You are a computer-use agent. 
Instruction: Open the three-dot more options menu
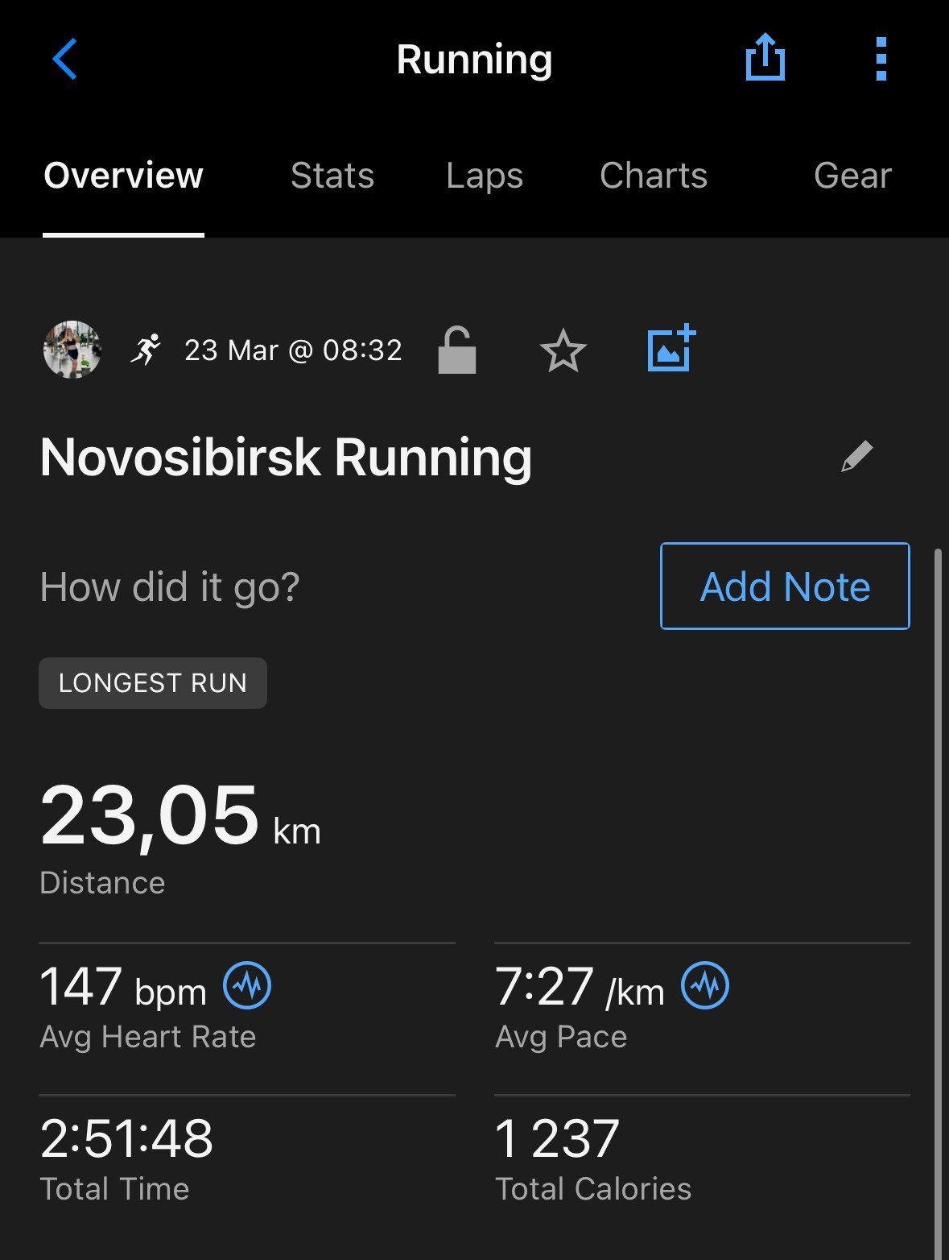881,59
